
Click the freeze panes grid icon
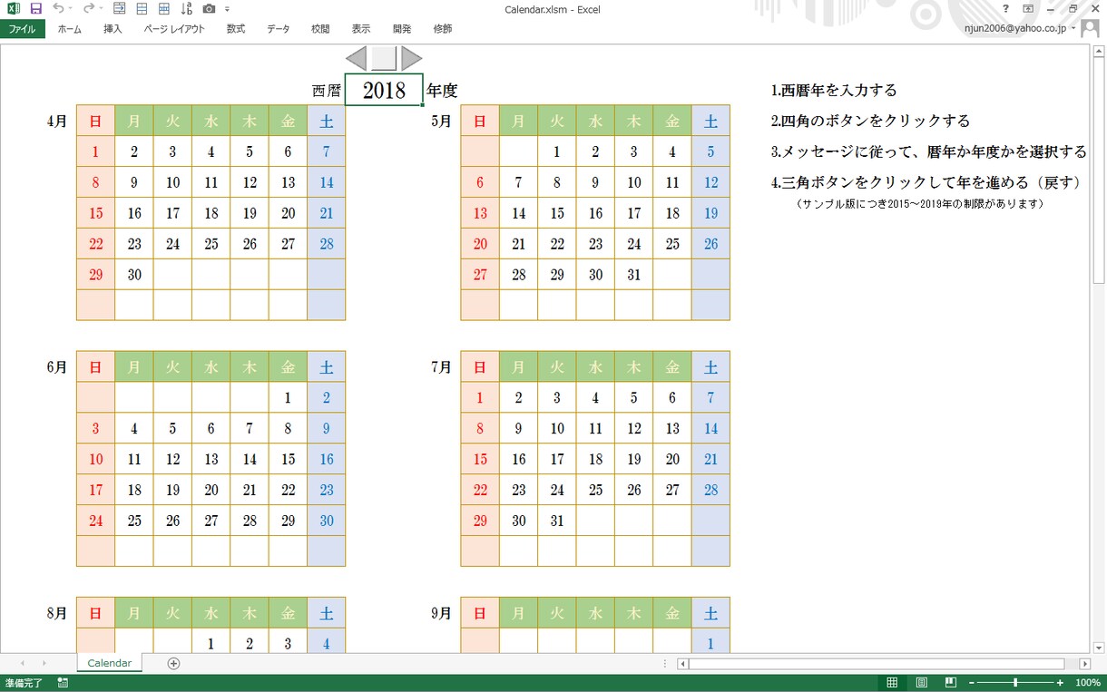click(163, 8)
